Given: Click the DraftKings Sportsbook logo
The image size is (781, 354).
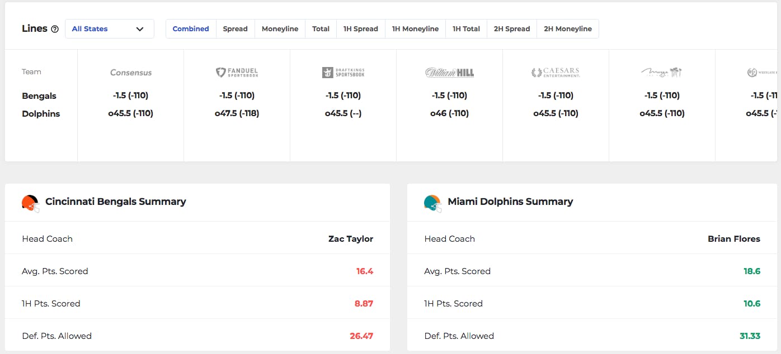Looking at the screenshot, I should tap(343, 73).
